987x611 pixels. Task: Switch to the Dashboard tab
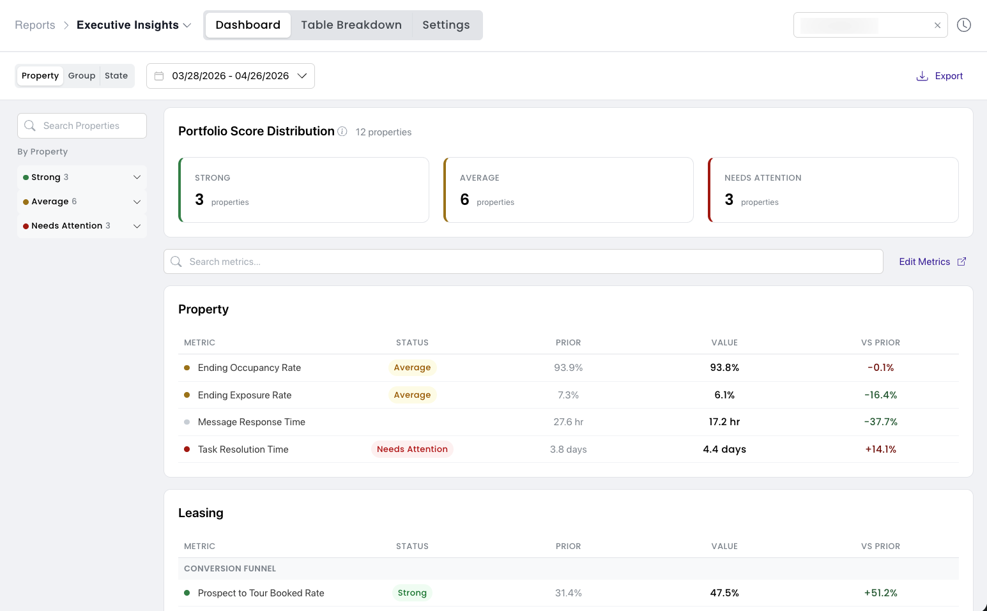[x=248, y=25]
